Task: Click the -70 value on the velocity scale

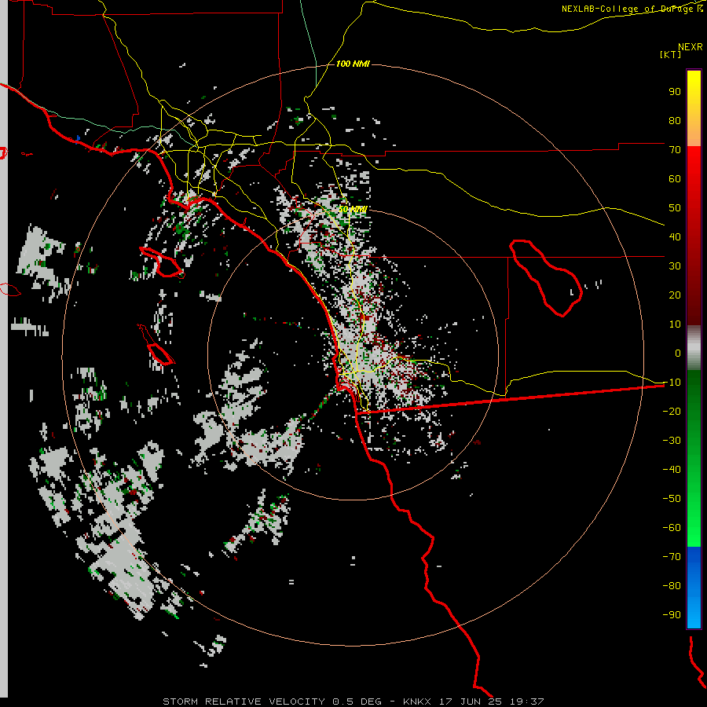Action: [x=672, y=557]
